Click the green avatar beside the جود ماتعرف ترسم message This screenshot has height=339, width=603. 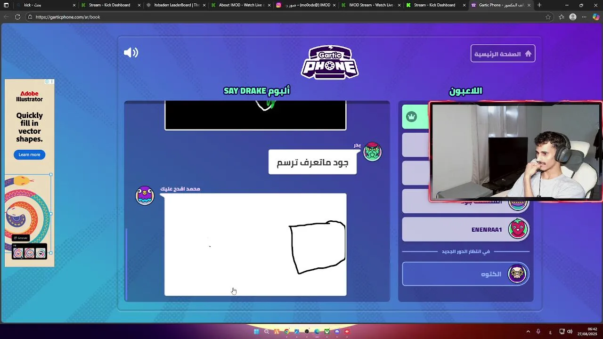pos(372,152)
